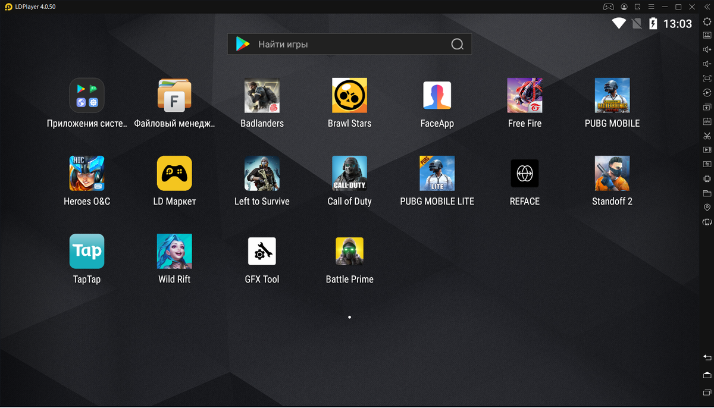Open virtual GPS location in sidebar
Viewport: 714px width, 408px height.
(707, 208)
